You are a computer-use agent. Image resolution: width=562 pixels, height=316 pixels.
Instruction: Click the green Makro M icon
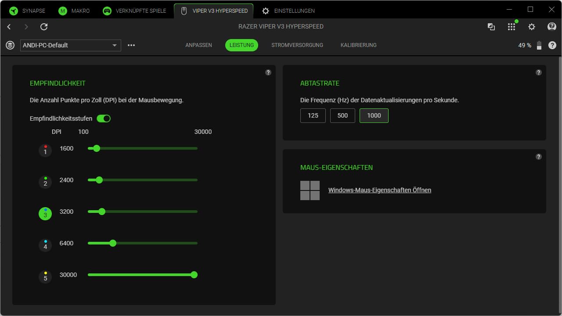[63, 11]
